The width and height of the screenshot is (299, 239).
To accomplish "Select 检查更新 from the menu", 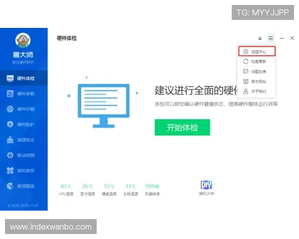I will 257,62.
